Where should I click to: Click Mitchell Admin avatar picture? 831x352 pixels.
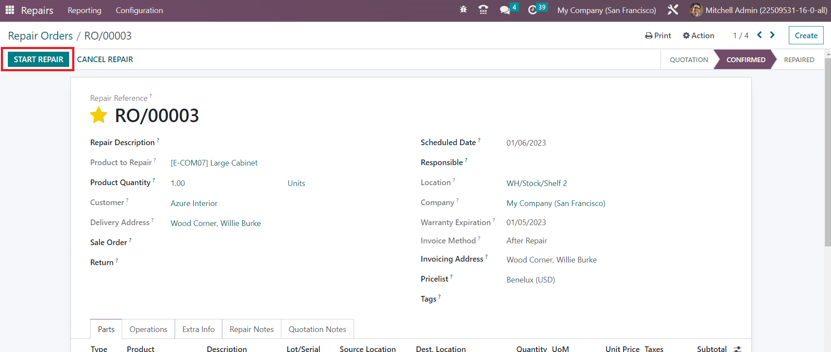696,10
